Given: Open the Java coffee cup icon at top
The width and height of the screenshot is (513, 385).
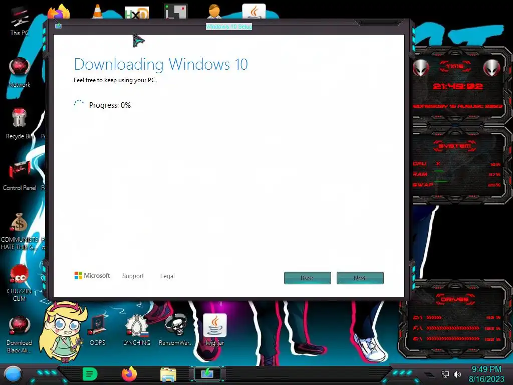Looking at the screenshot, I should click(254, 11).
